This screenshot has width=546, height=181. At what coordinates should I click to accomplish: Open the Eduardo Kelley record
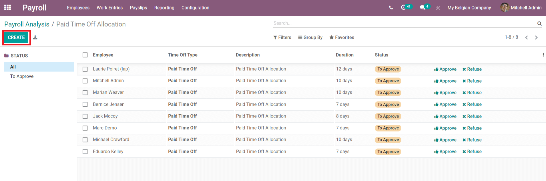point(108,152)
